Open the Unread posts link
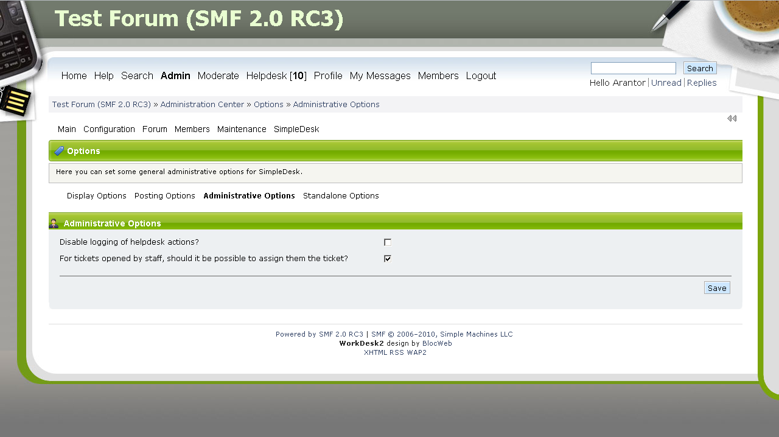The image size is (779, 437). 666,83
